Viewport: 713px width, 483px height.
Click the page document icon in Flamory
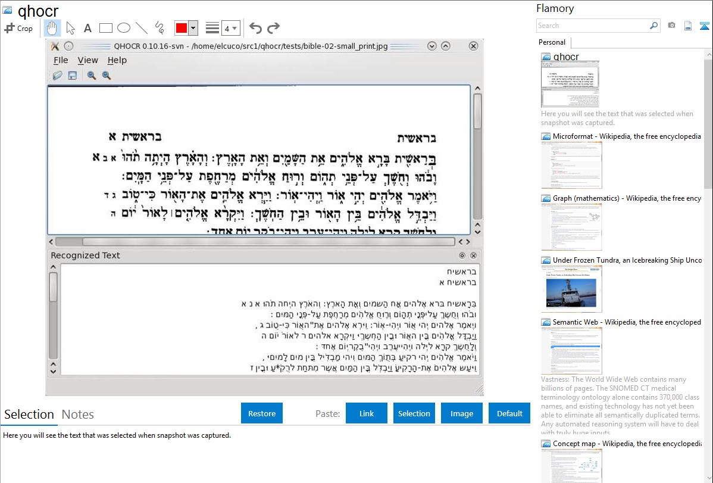tap(688, 26)
